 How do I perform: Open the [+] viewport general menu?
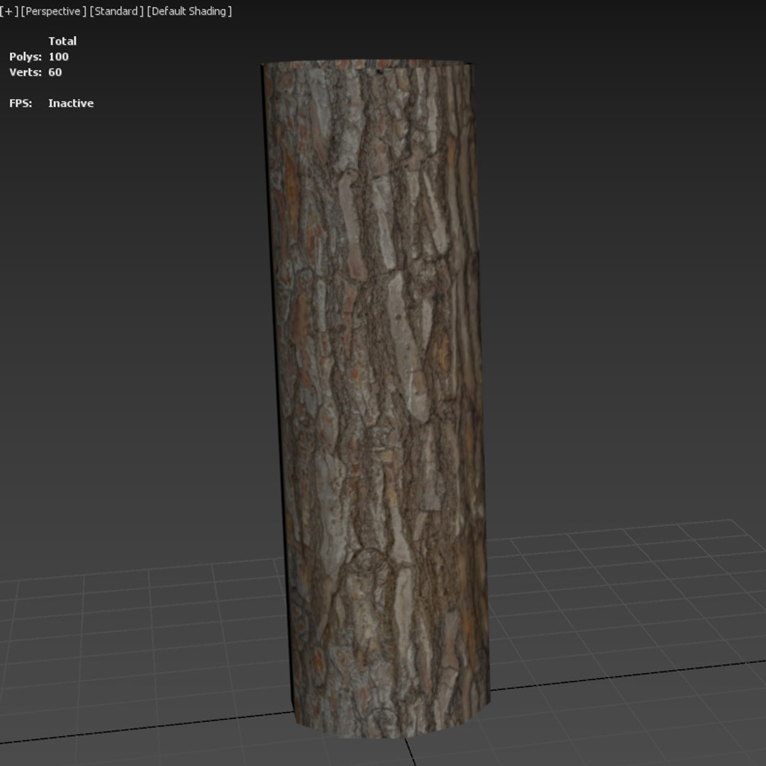[9, 11]
